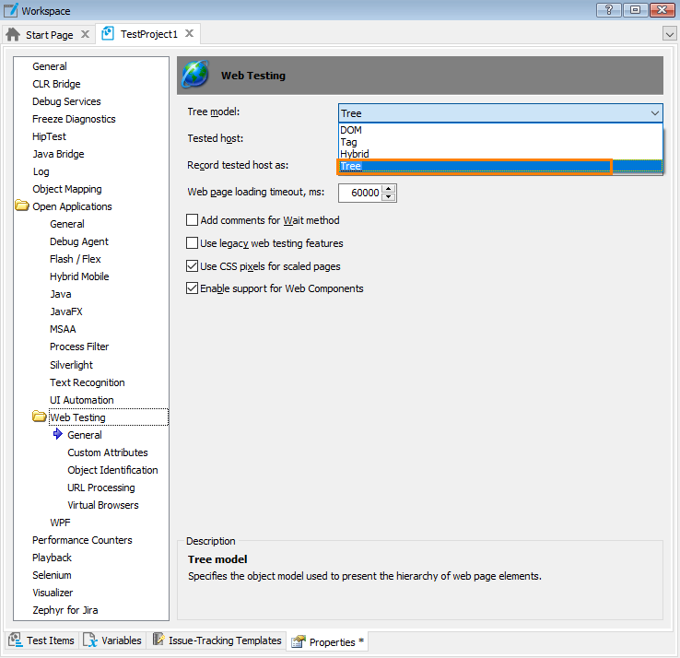This screenshot has width=680, height=658.
Task: Choose Hybrid from Tree model dropdown
Action: (355, 154)
